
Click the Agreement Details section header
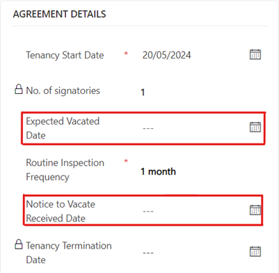pos(59,14)
